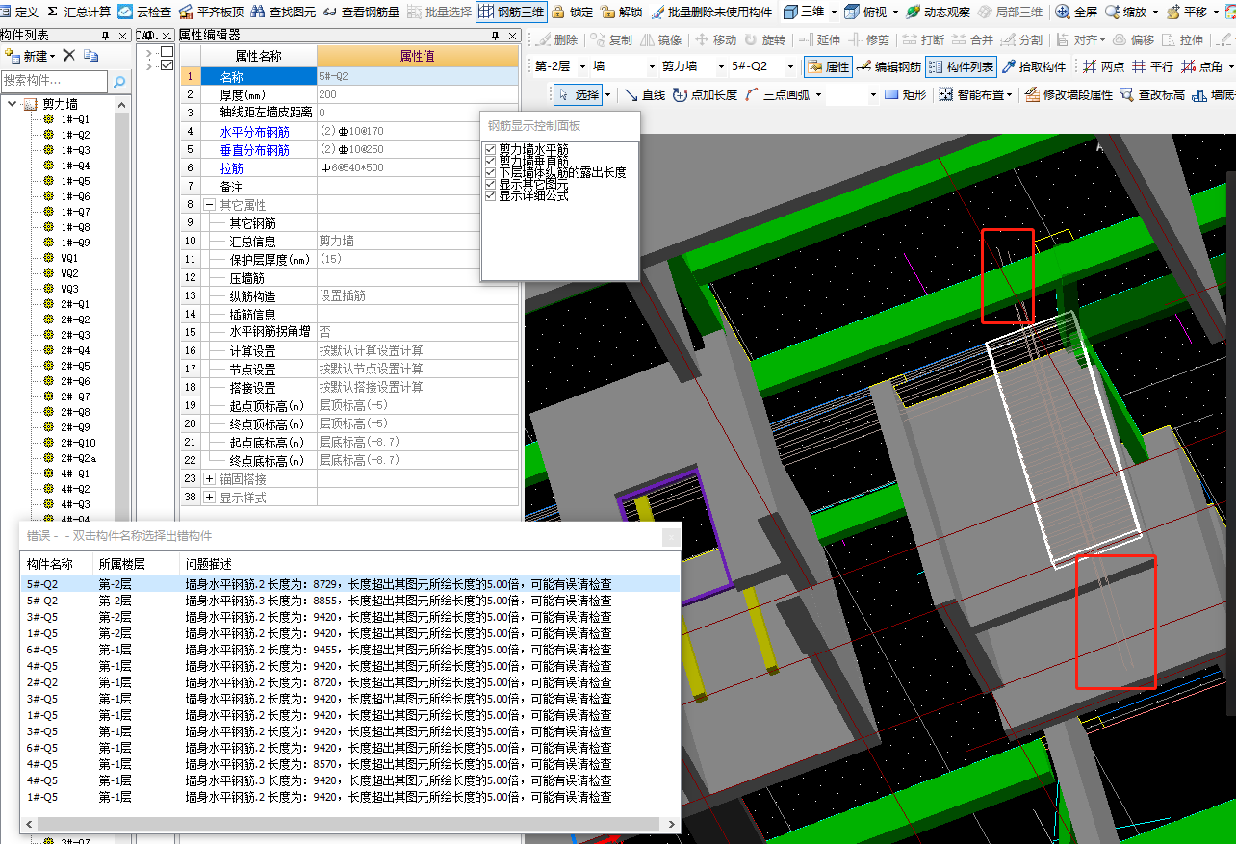Click the search magnifier in component list
Viewport: 1236px width, 844px height.
click(x=119, y=82)
